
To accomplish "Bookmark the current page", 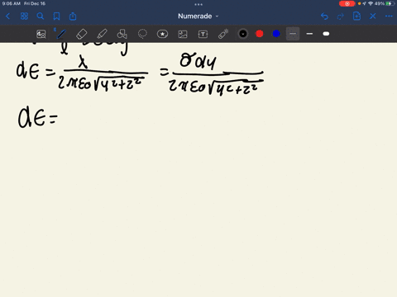I will coord(56,16).
